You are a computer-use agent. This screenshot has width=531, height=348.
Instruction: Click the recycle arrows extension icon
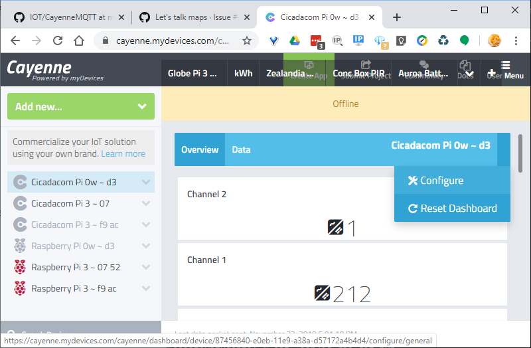pyautogui.click(x=443, y=41)
